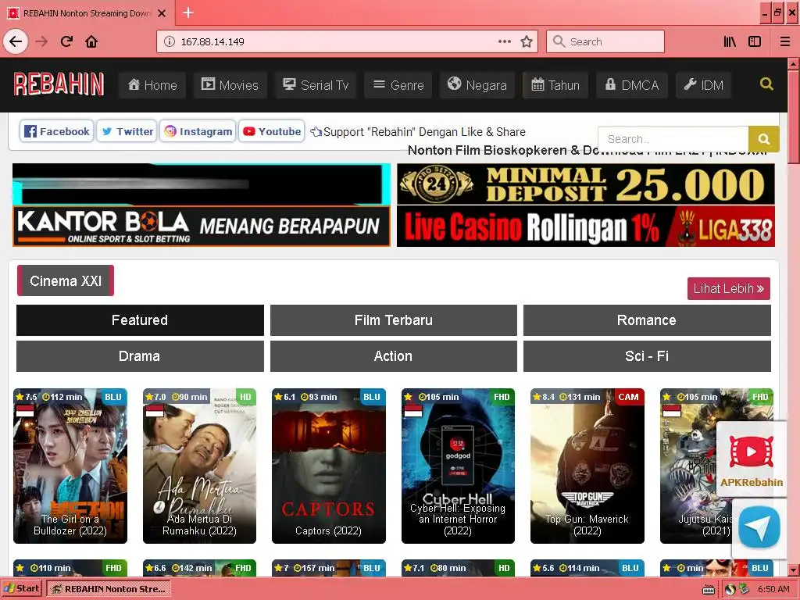Expand the Genre menu

click(398, 84)
